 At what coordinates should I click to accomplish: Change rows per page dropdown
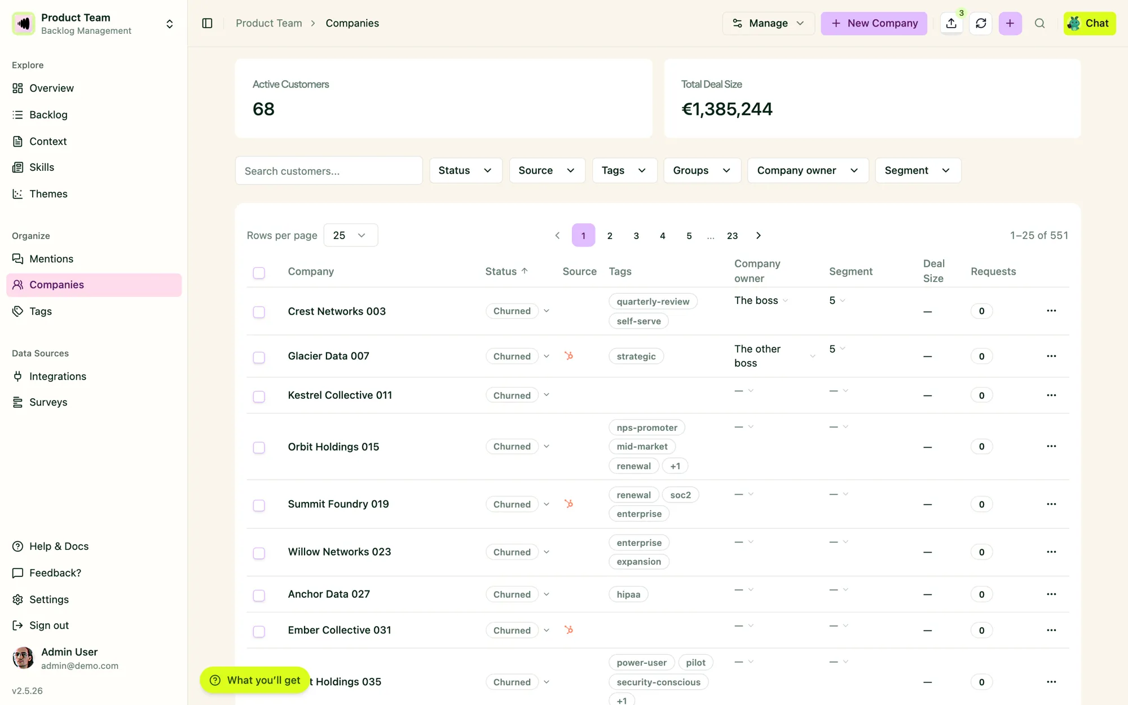pos(351,235)
